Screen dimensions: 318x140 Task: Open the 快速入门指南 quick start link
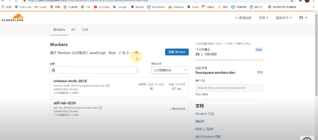click(204, 129)
